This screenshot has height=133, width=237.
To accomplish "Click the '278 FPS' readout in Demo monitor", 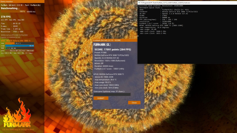I will click(6, 17).
